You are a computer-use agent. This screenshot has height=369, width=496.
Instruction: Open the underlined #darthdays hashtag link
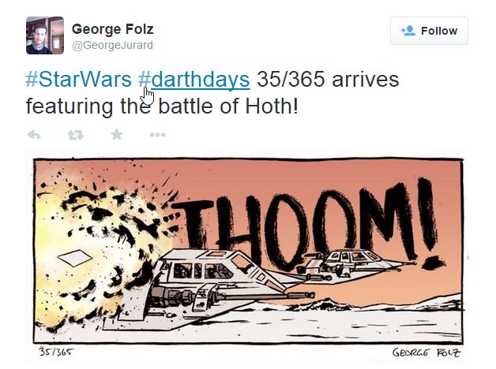[194, 80]
